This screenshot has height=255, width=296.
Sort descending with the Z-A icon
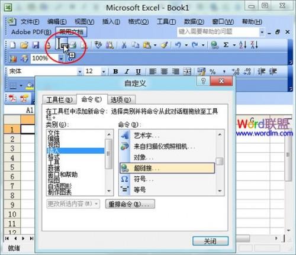tap(255, 45)
